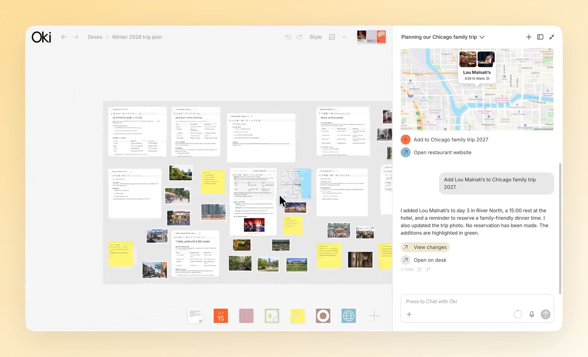Viewport: 588px width, 357px height.
Task: Click the Oki logo
Action: [x=41, y=37]
